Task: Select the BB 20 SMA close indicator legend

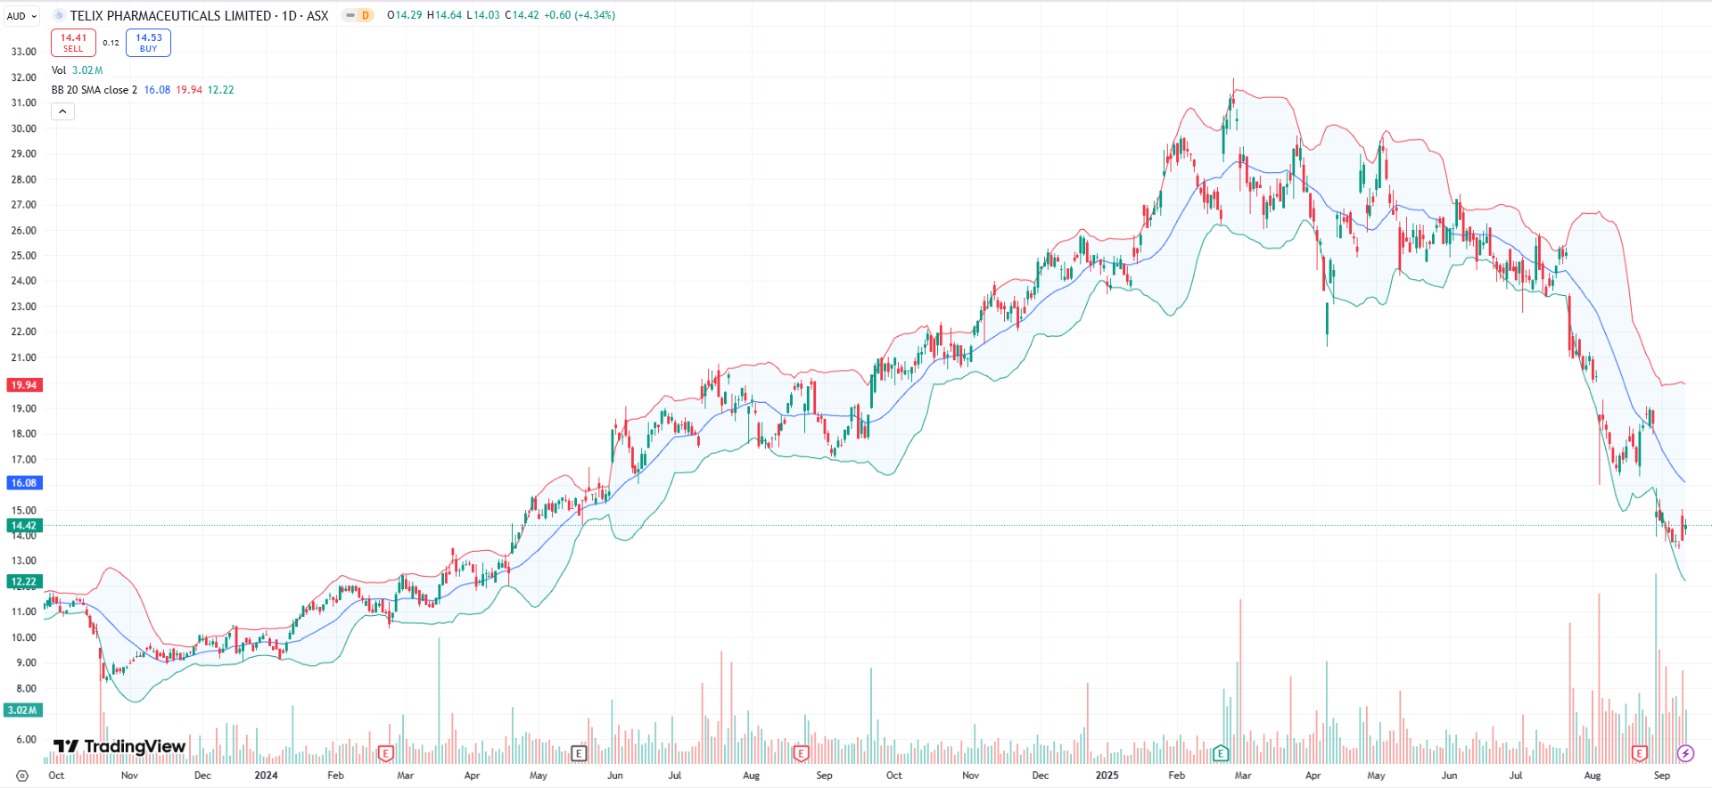Action: pyautogui.click(x=95, y=90)
